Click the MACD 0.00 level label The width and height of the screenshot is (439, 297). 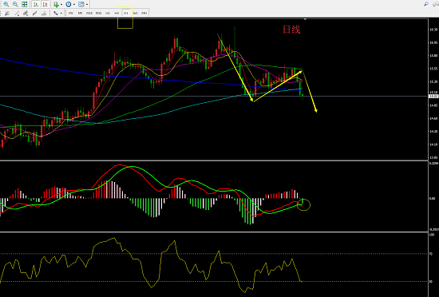pos(433,198)
